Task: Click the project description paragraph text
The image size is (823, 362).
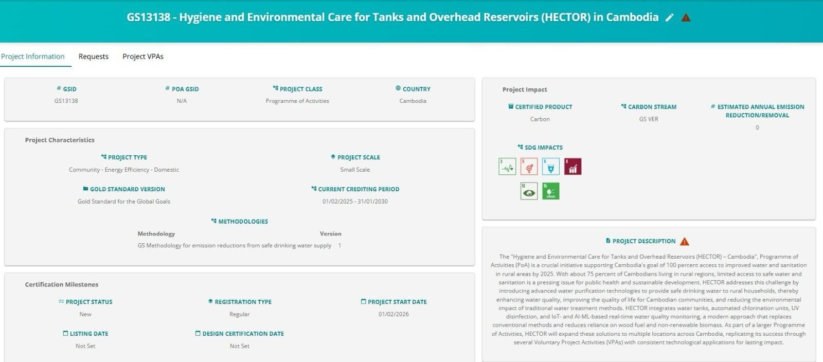Action: (648, 299)
